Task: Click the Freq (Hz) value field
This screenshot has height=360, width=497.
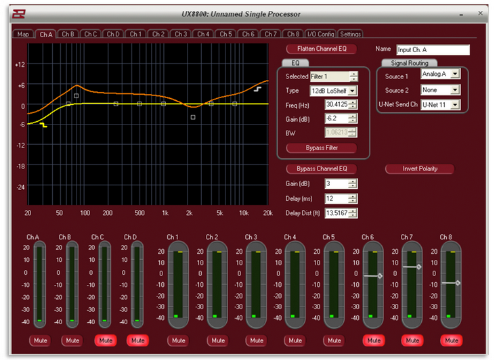Action: 337,104
